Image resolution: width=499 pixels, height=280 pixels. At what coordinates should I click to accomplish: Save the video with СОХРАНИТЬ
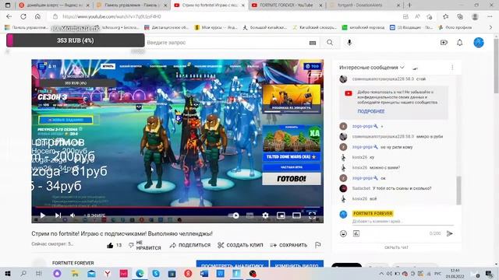(288, 245)
